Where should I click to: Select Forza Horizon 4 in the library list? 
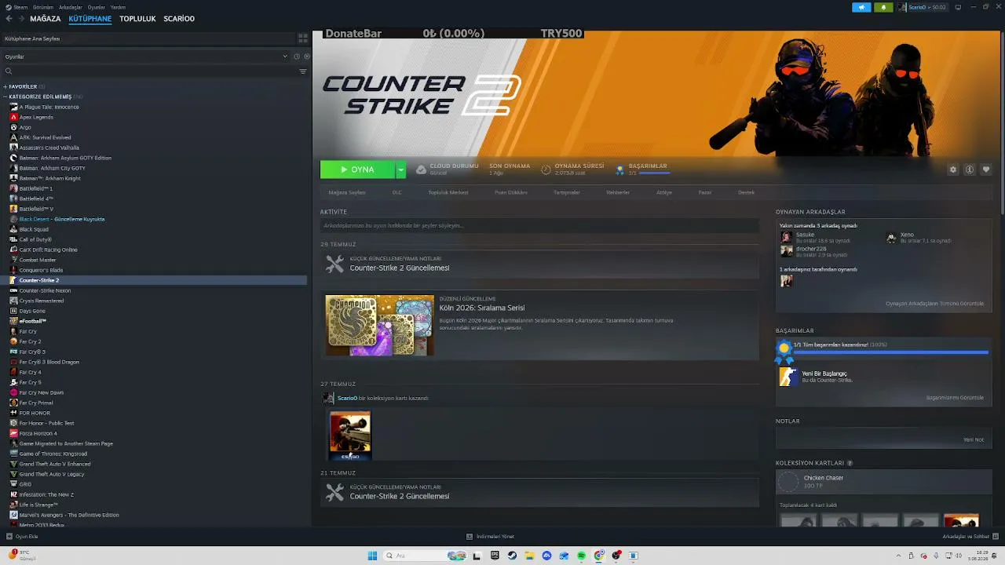click(x=38, y=433)
